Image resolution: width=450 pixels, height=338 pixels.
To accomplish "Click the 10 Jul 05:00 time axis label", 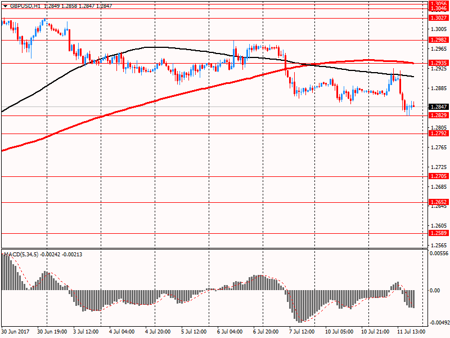I will pyautogui.click(x=339, y=332).
